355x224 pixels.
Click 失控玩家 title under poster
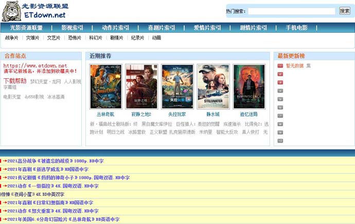177,114
